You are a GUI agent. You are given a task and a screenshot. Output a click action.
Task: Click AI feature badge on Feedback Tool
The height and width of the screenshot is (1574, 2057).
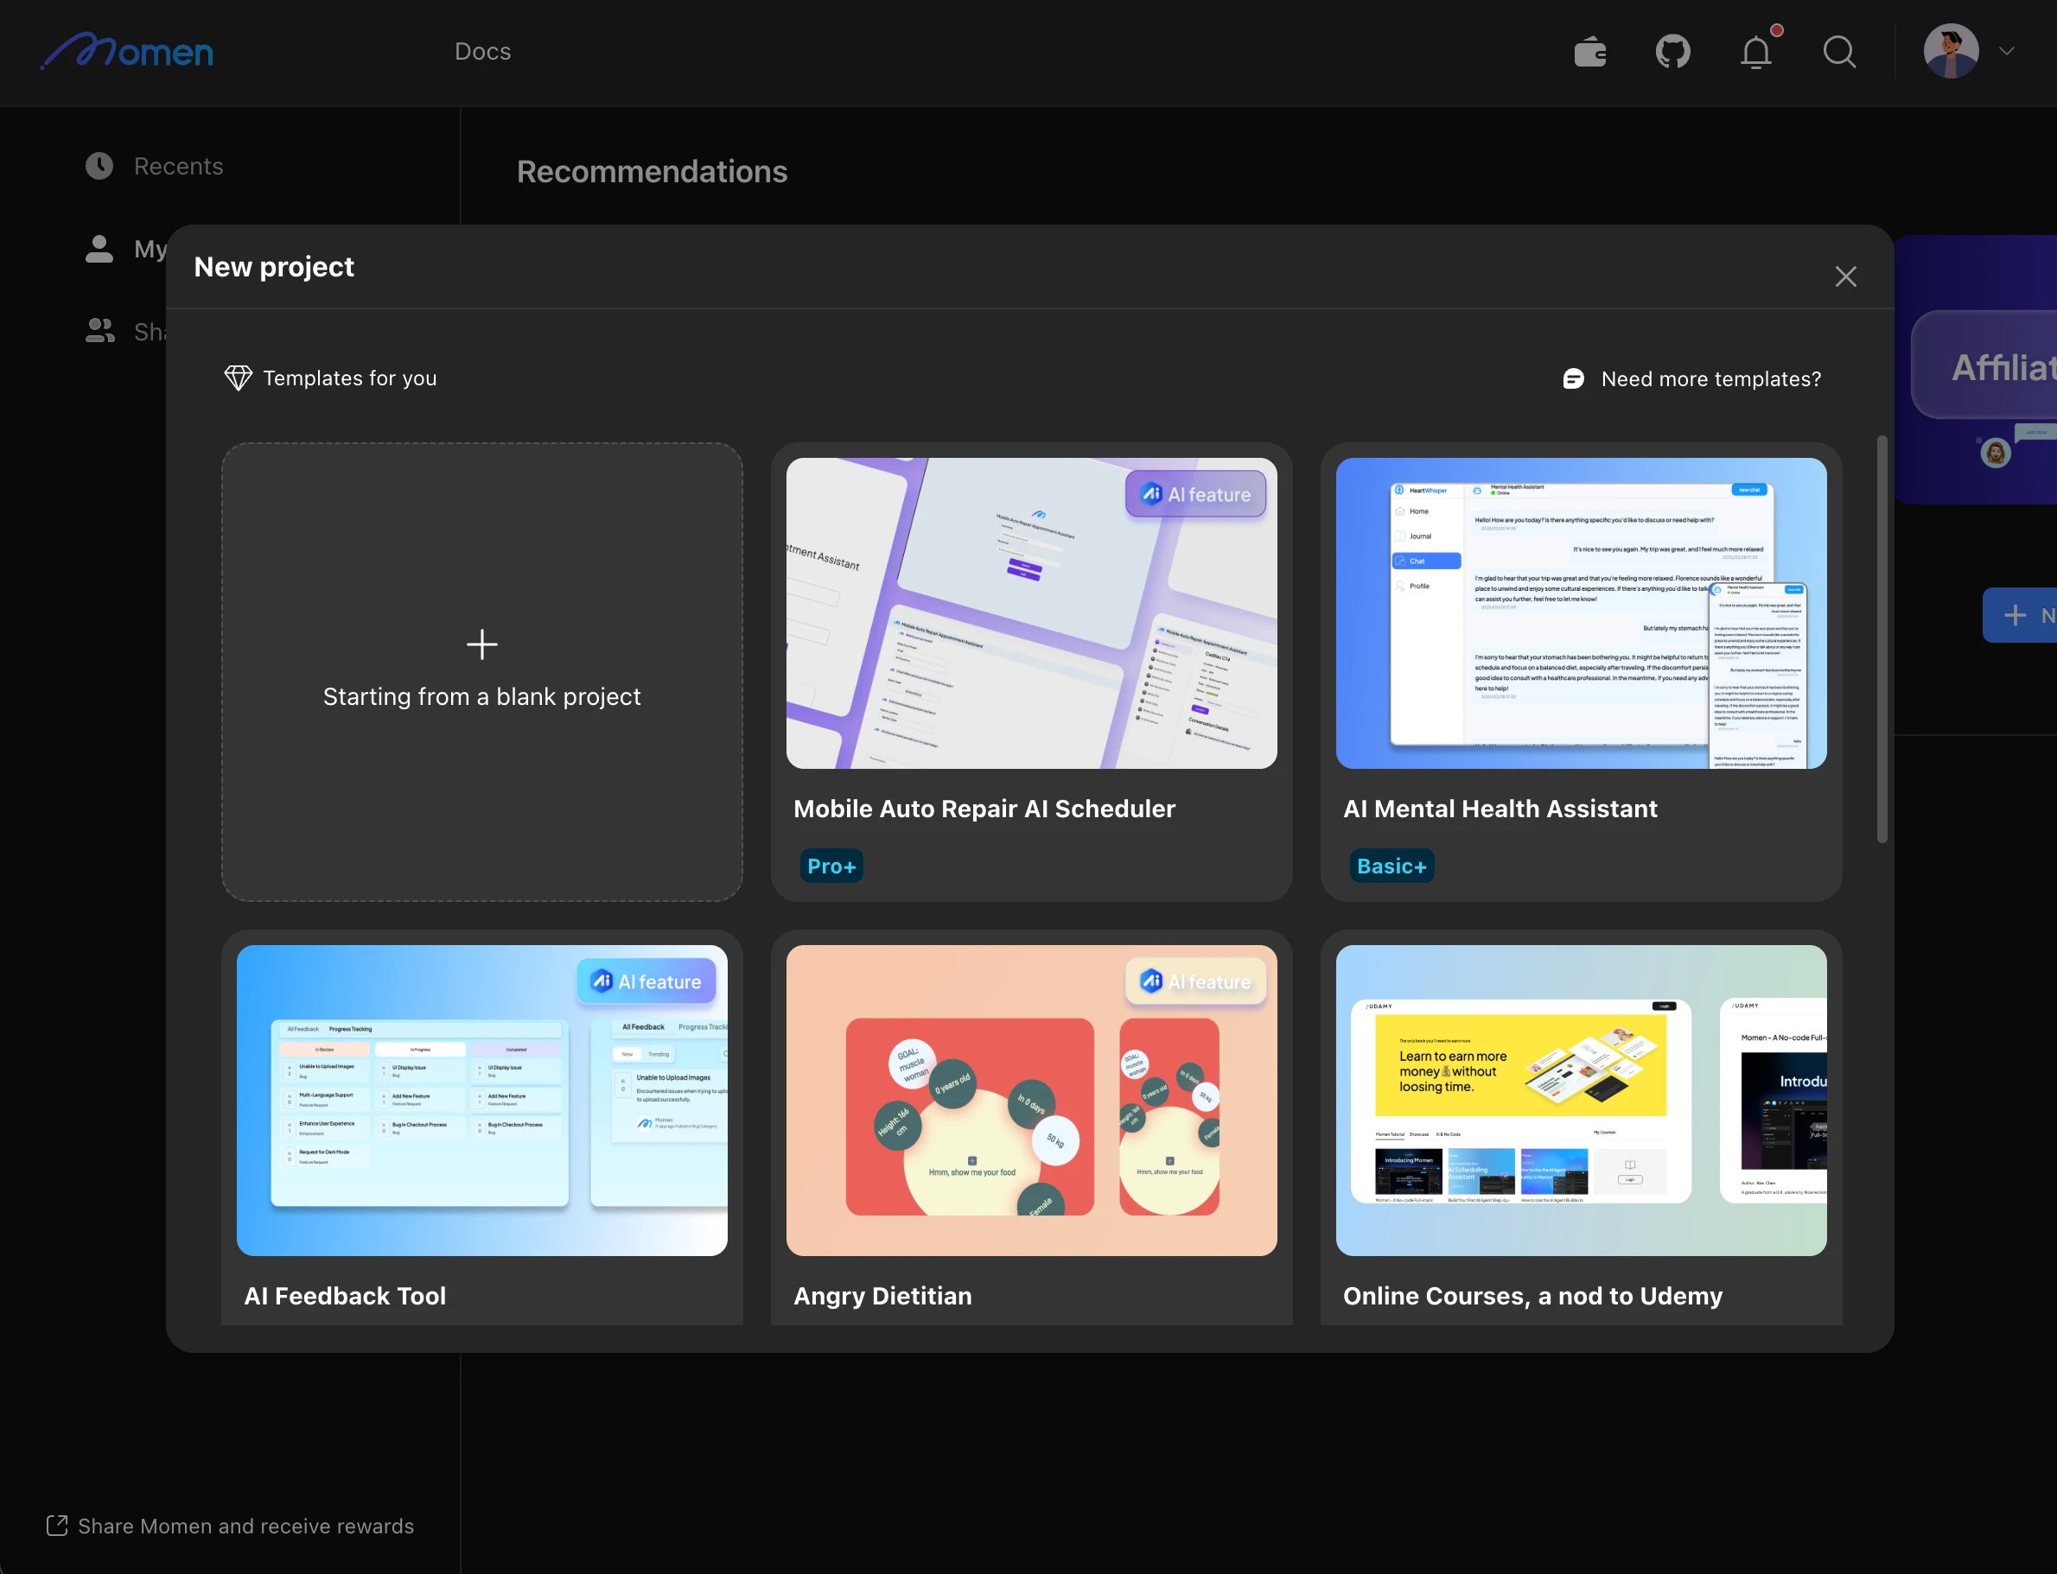[646, 981]
